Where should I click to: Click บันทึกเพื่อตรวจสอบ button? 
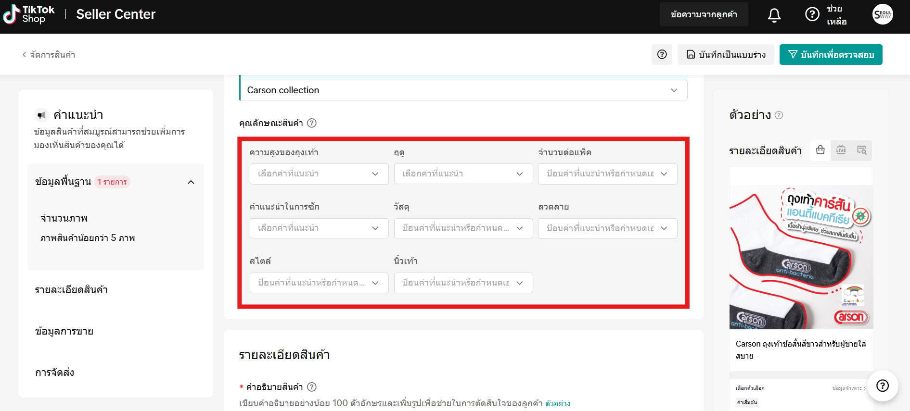tap(831, 54)
